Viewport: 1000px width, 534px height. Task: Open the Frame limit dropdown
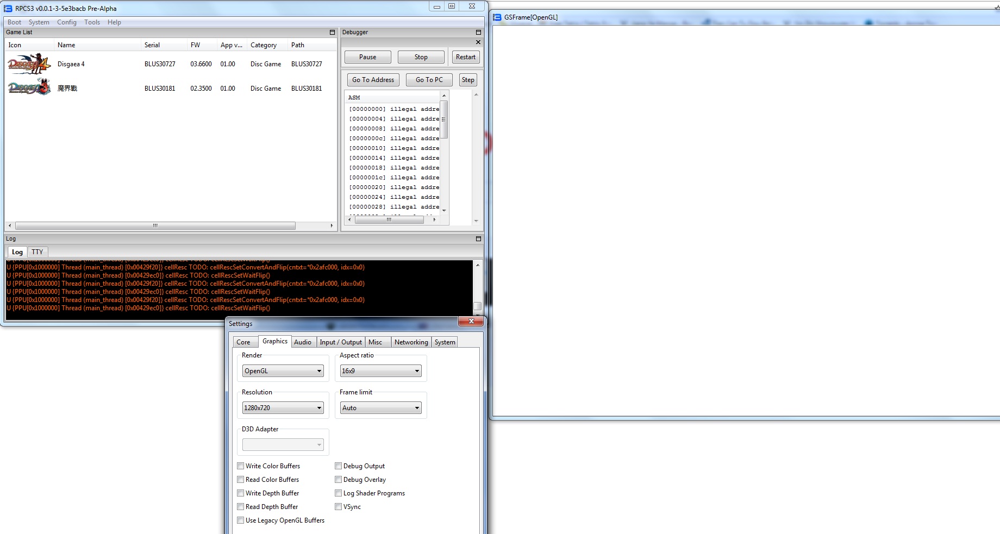coord(380,408)
